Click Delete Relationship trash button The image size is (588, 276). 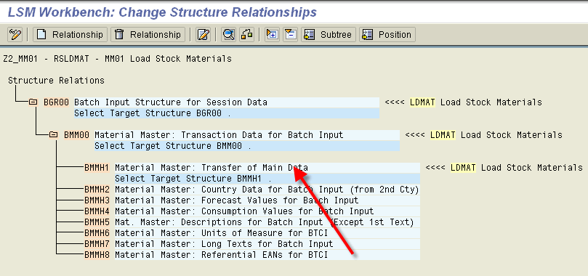point(148,34)
